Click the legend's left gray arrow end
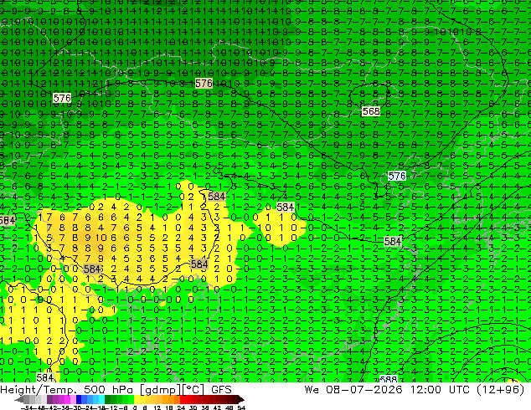This screenshot has width=531, height=410. pyautogui.click(x=18, y=399)
